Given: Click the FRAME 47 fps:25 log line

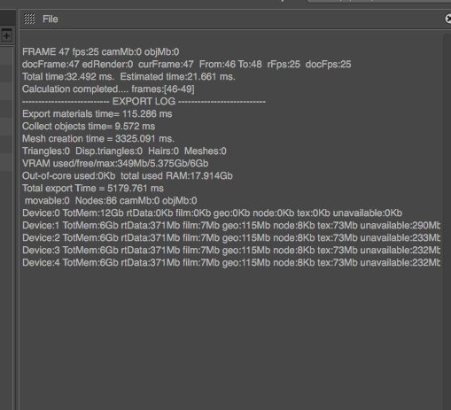Looking at the screenshot, I should 101,52.
